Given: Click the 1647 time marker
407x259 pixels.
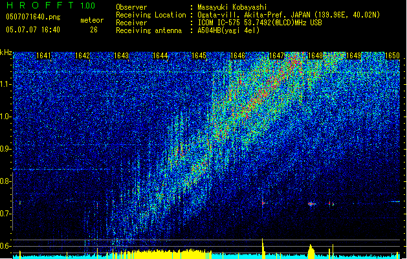Looking at the screenshot, I should point(277,56).
